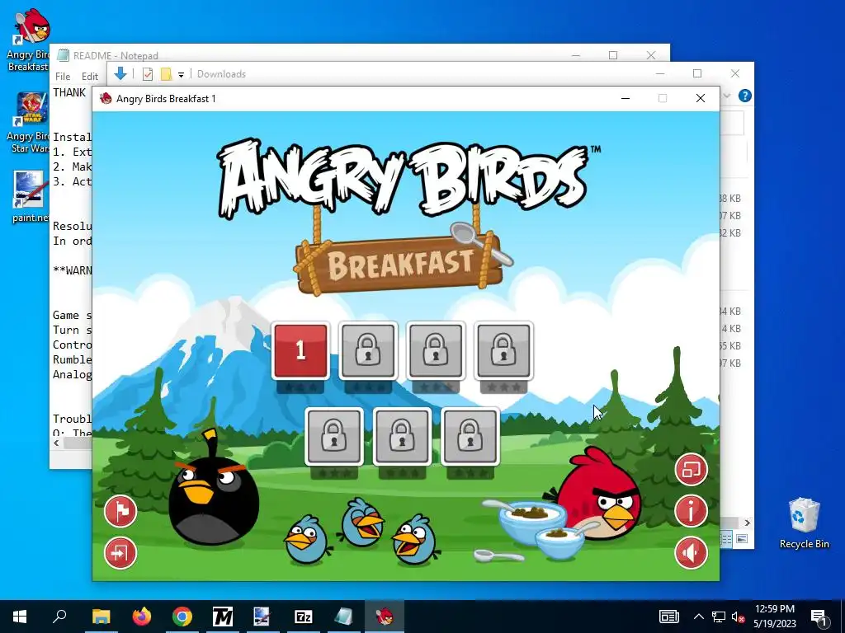Open the Recycle Bin icon
The width and height of the screenshot is (845, 633).
point(804,523)
